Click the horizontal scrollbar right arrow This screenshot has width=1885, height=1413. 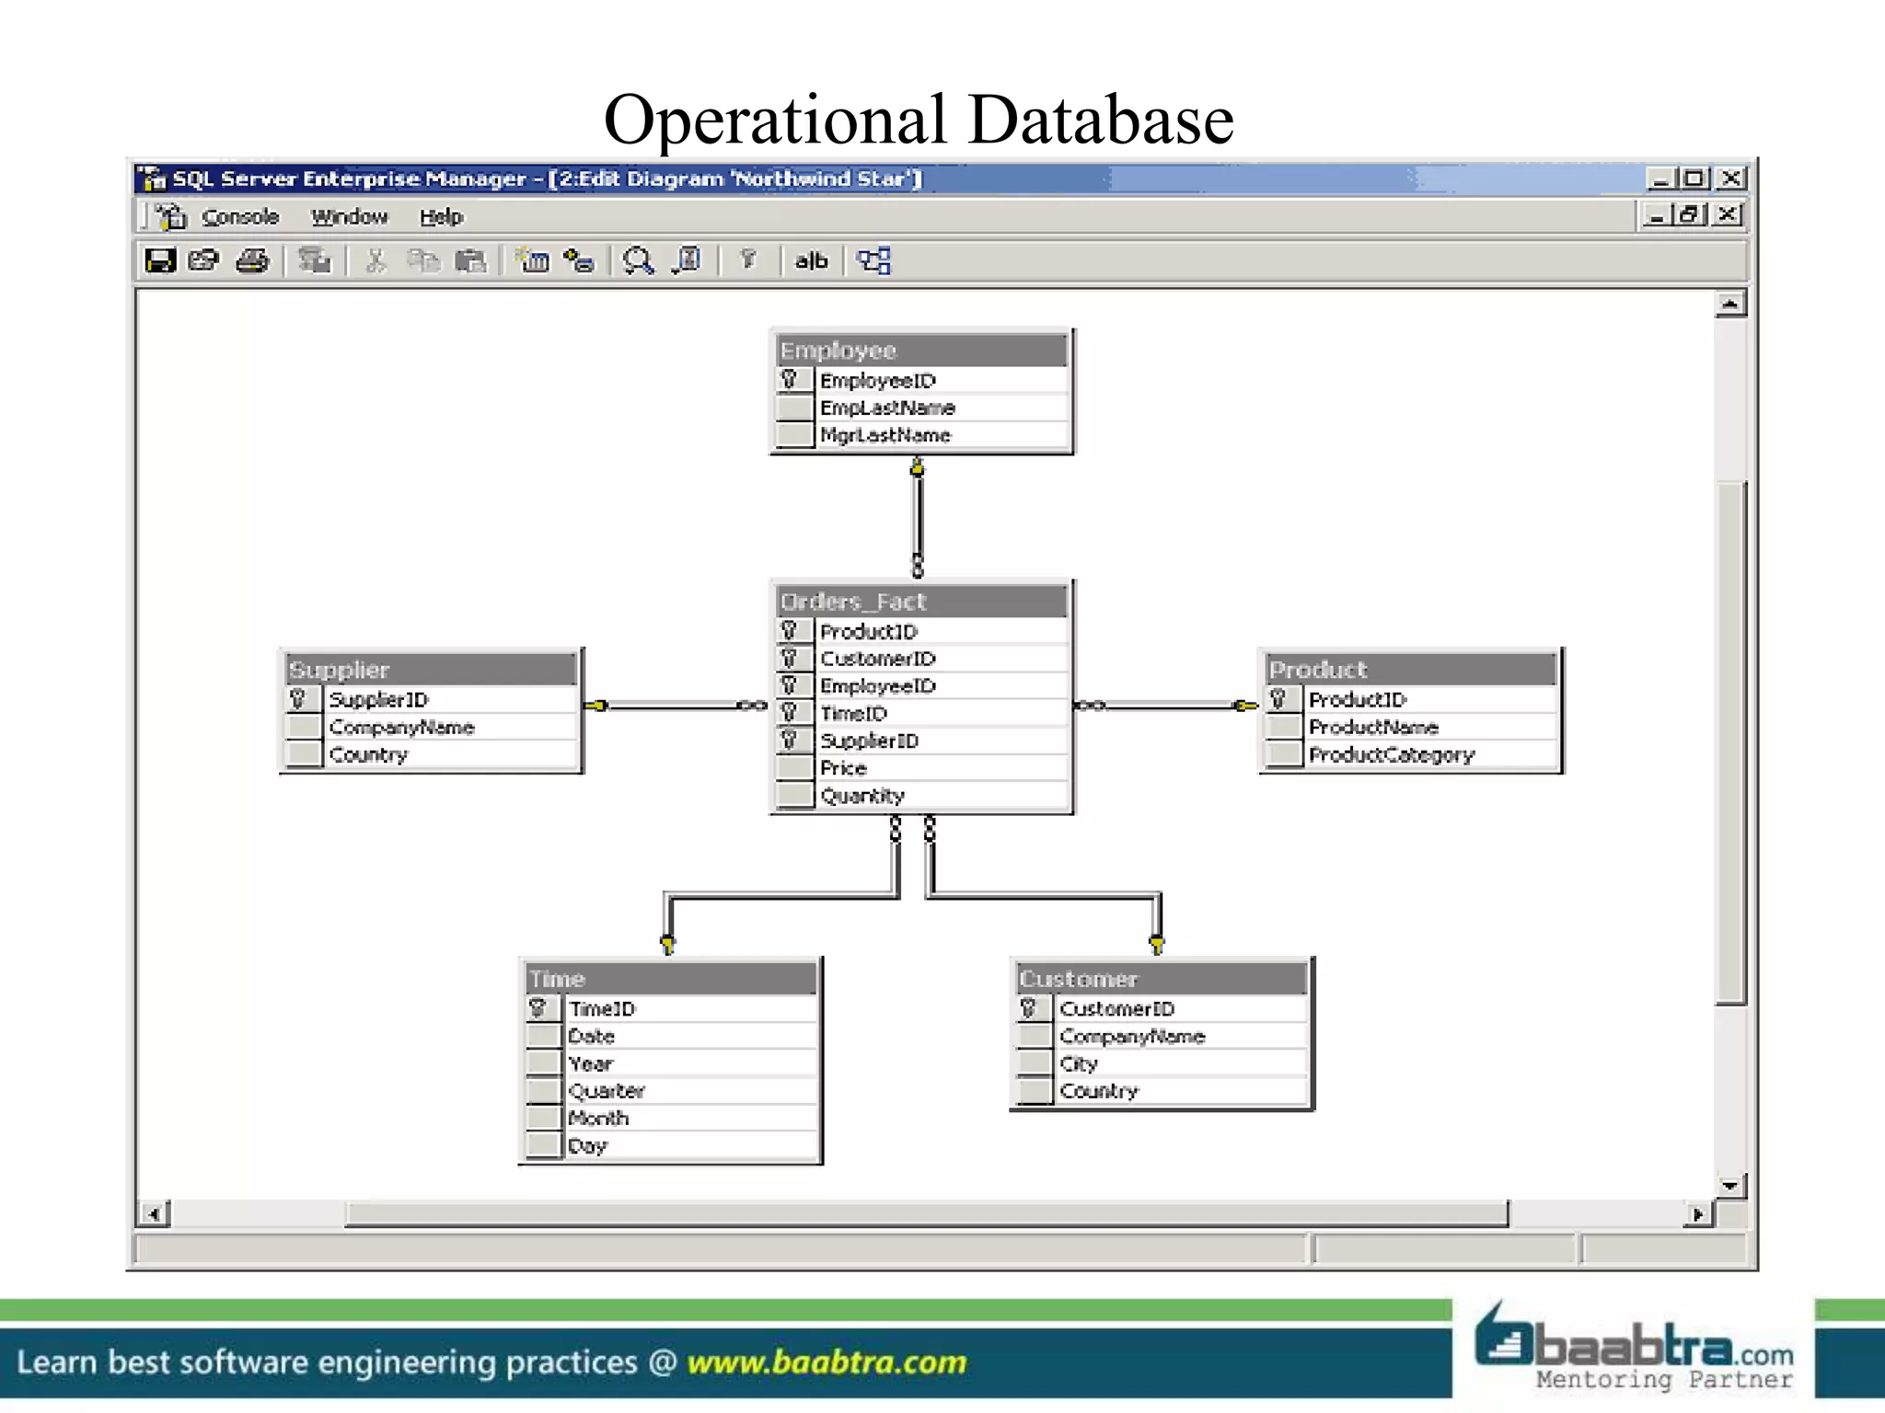[1698, 1214]
